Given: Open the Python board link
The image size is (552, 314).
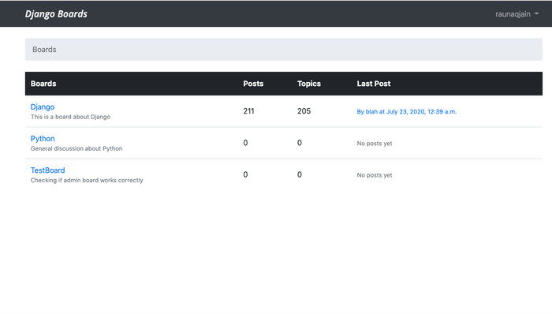Looking at the screenshot, I should coord(43,138).
